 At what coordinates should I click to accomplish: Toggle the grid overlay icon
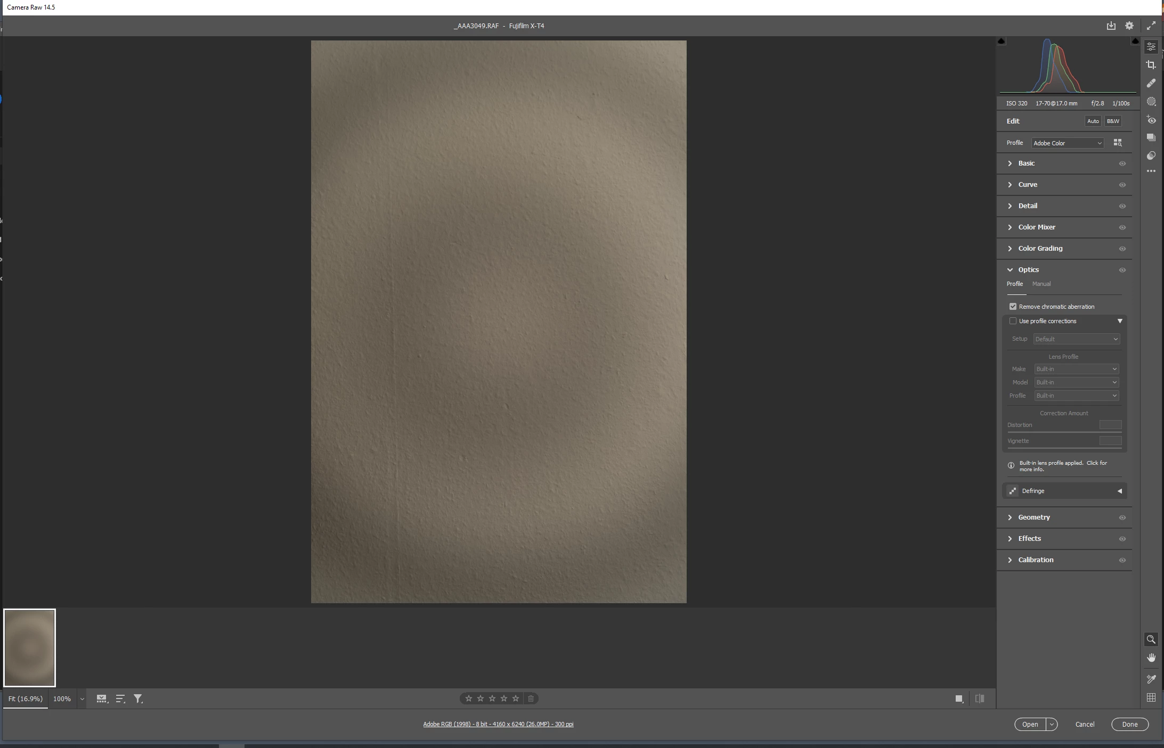click(x=1151, y=698)
